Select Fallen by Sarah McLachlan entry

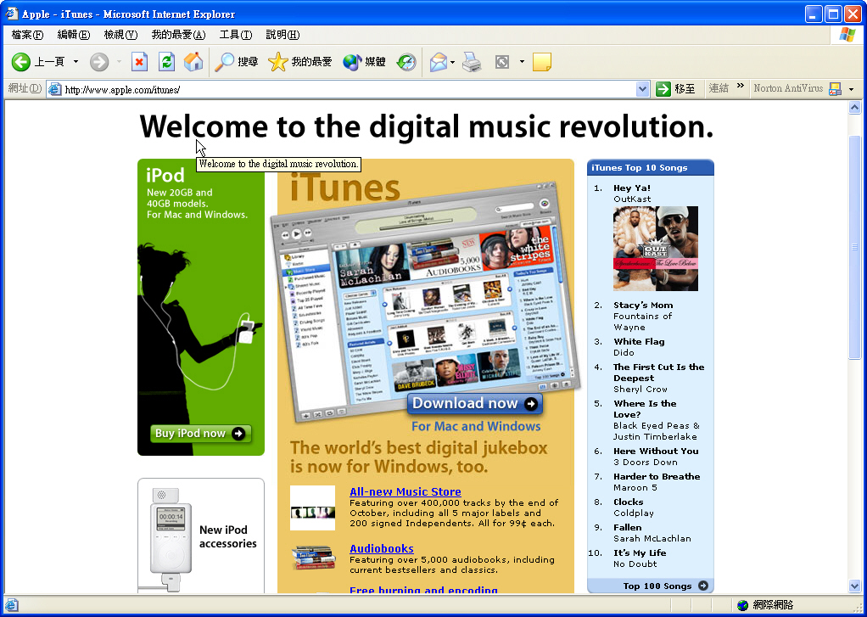coord(652,533)
